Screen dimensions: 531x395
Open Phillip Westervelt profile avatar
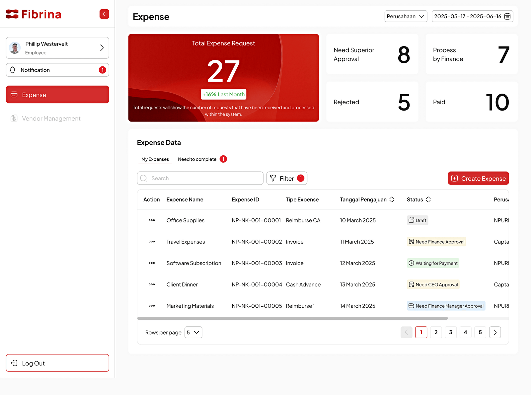pos(15,48)
